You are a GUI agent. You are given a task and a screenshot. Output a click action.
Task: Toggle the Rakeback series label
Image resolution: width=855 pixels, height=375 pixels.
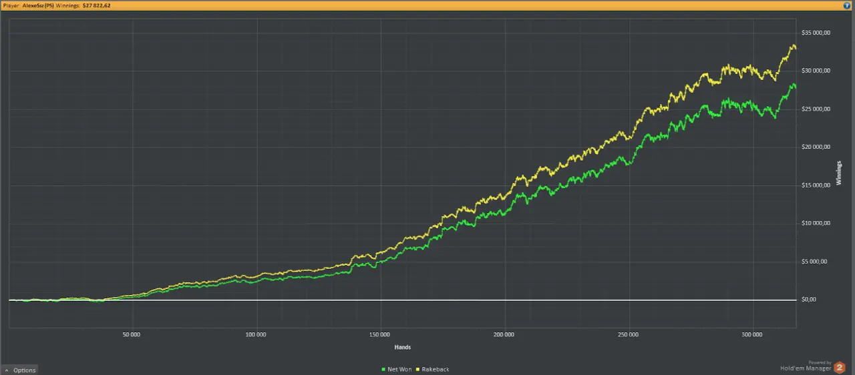coord(436,370)
